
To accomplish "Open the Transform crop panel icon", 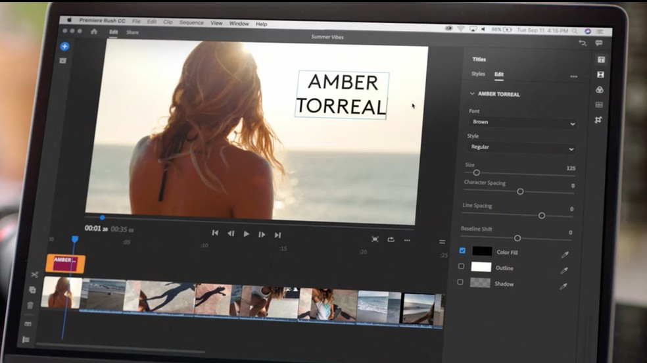I will click(x=598, y=120).
